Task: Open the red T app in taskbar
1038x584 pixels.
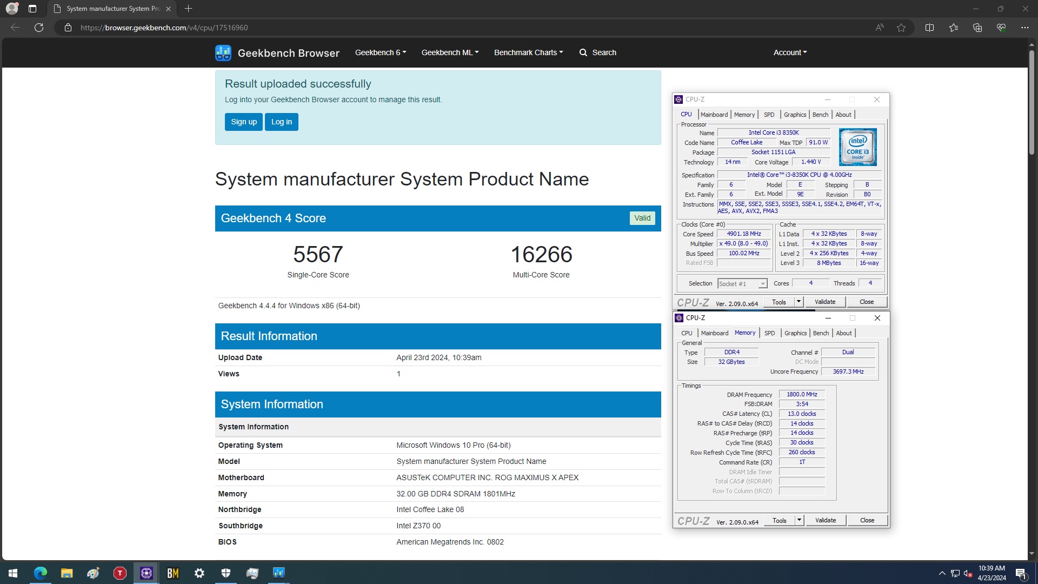Action: click(120, 573)
